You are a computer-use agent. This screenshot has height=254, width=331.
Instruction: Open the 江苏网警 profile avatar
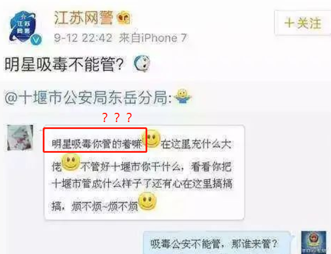coord(23,27)
